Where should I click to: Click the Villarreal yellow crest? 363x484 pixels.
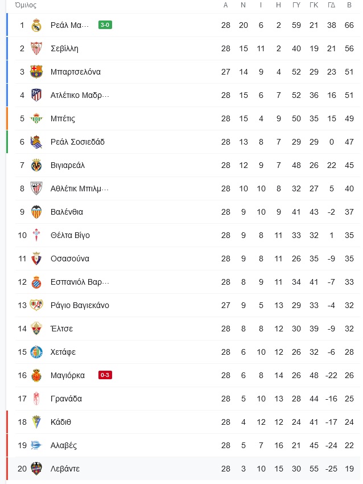coord(36,165)
